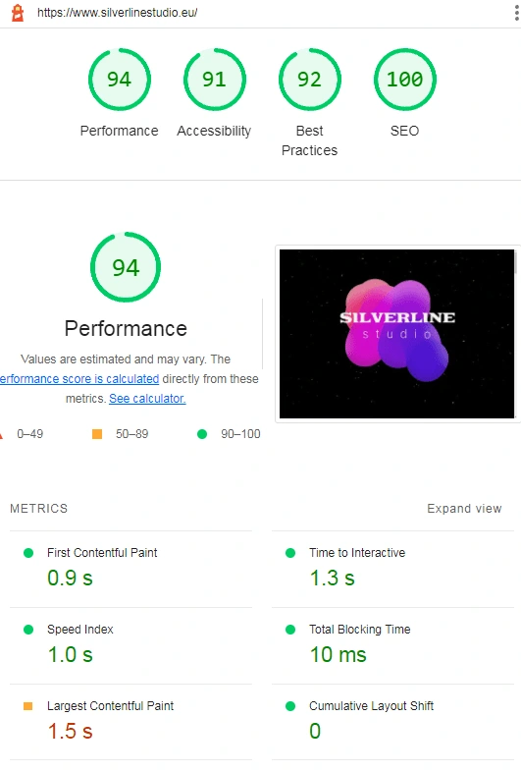The height and width of the screenshot is (772, 521).
Task: Click the '0–49' legend text
Action: (30, 434)
